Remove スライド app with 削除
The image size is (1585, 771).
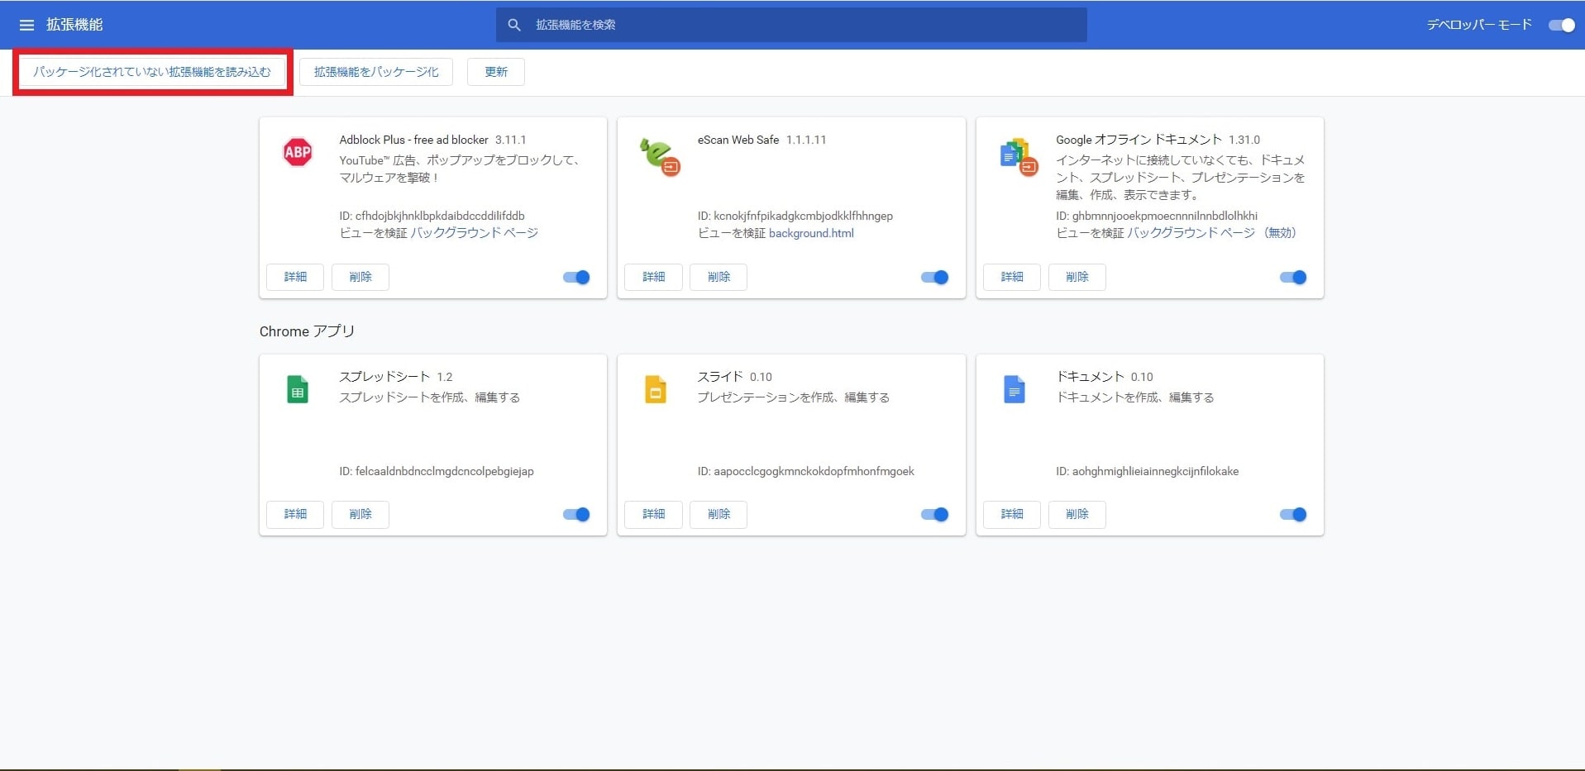pyautogui.click(x=719, y=514)
